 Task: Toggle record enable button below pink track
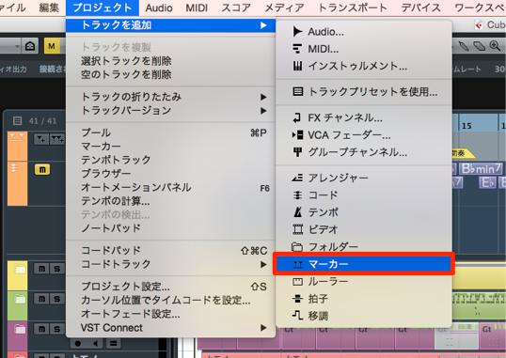78,344
